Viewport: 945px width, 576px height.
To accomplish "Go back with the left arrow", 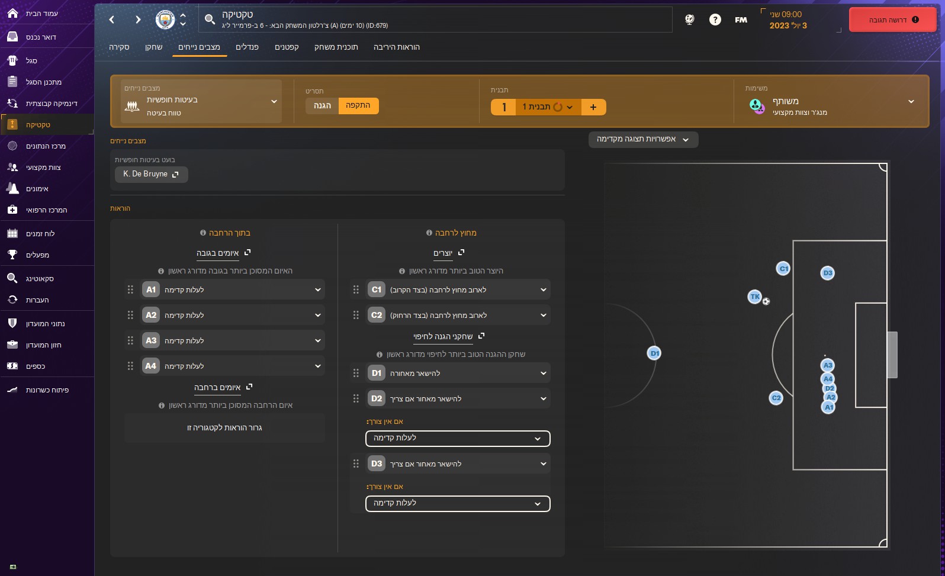I will coord(112,20).
